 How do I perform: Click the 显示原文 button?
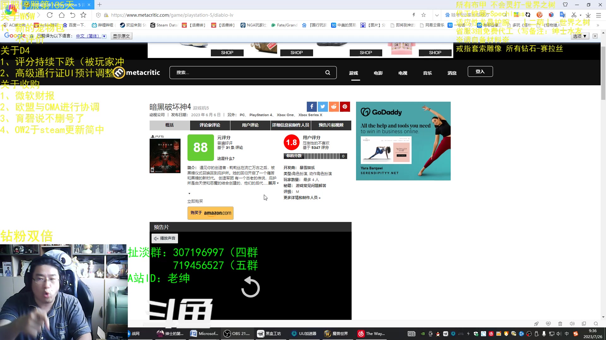(122, 36)
